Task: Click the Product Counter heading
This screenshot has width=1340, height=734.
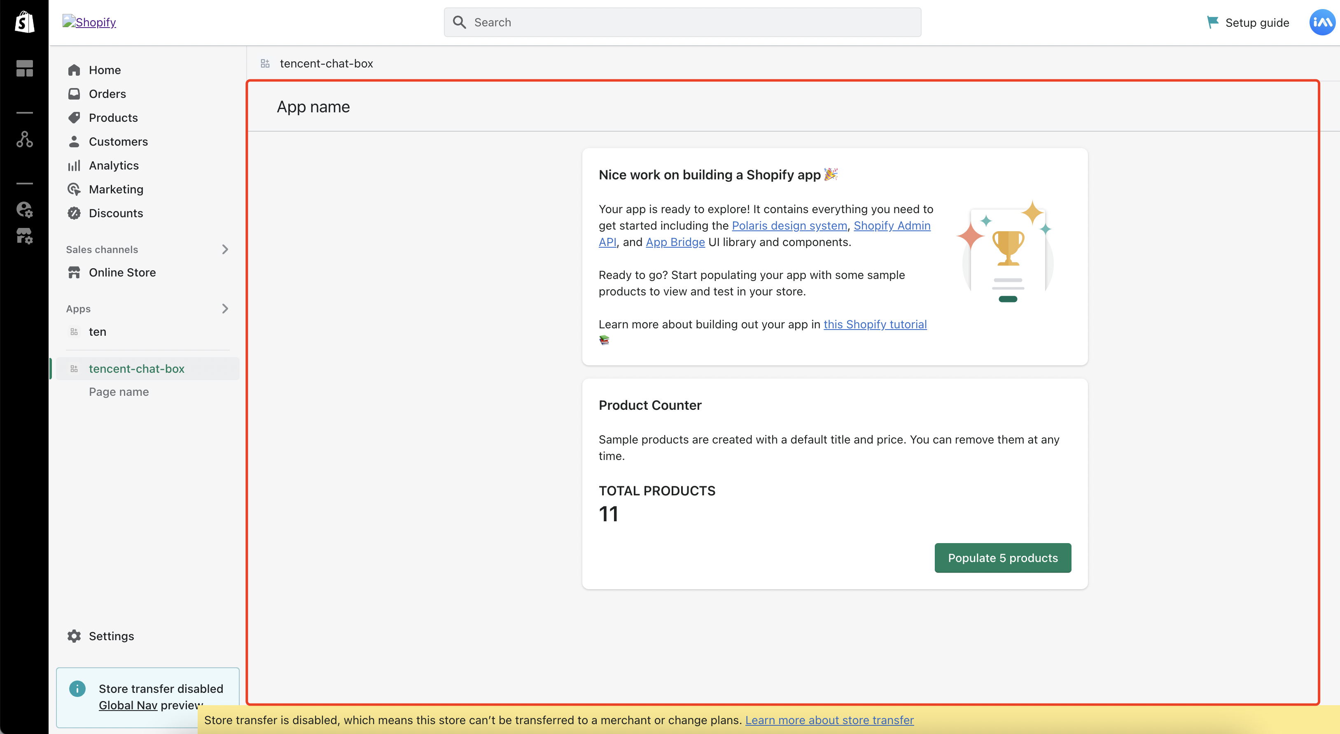Action: tap(650, 405)
